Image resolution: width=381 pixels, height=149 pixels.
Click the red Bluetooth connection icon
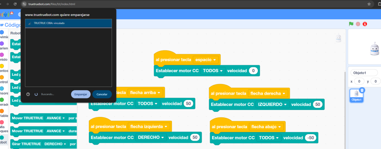[x=365, y=24]
